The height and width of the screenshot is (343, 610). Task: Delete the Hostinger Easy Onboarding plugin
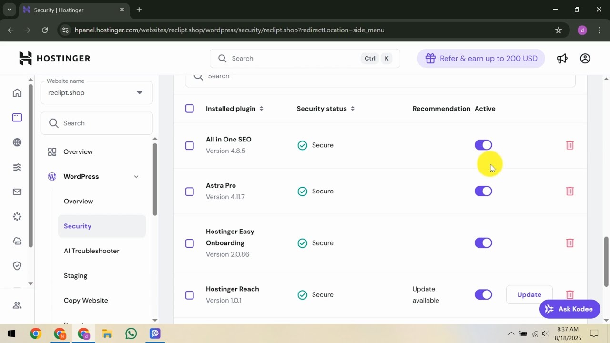pyautogui.click(x=569, y=243)
